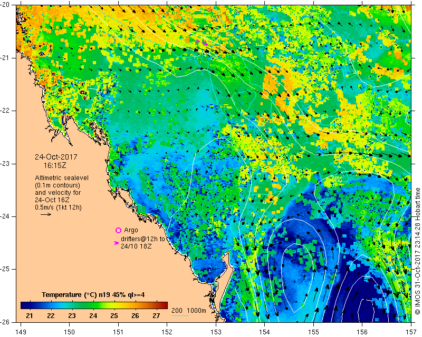Viewport: 422px width, 337px height.
Task: Click the cyan 200m contour legend line
Action: tap(180, 315)
